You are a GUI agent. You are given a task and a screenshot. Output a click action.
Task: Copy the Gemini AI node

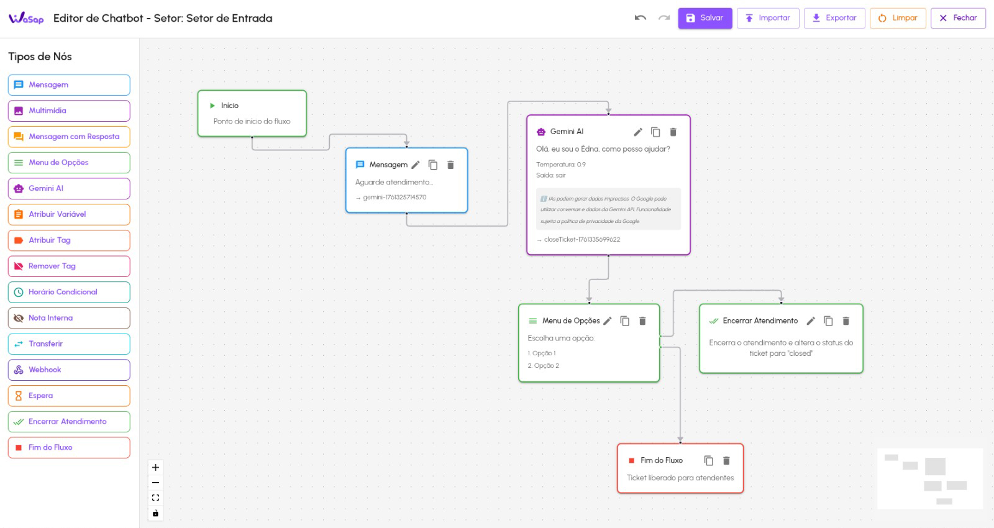(x=655, y=132)
